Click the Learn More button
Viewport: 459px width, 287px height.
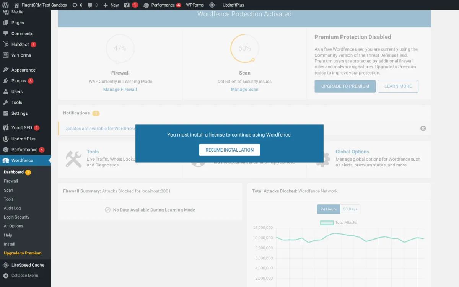click(x=398, y=86)
